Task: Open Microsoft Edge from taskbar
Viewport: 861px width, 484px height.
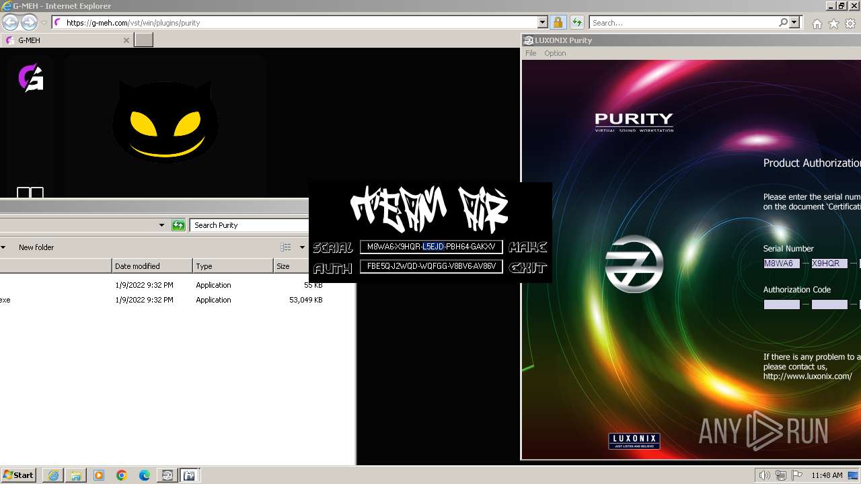Action: click(x=145, y=475)
